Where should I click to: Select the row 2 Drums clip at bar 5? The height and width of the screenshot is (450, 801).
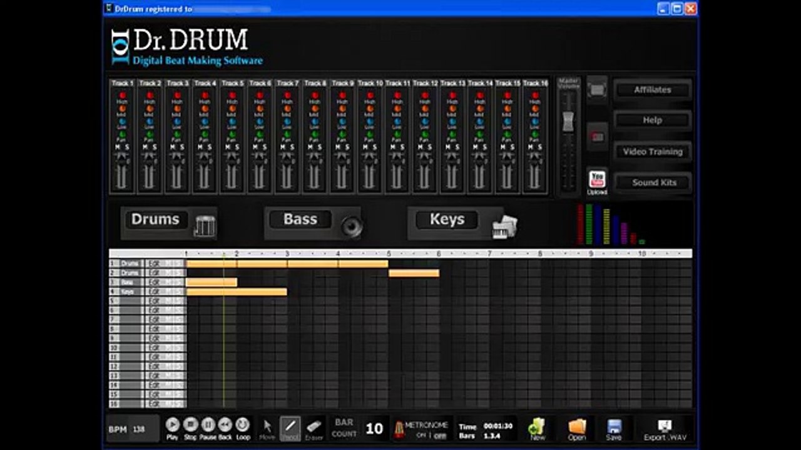click(x=414, y=273)
